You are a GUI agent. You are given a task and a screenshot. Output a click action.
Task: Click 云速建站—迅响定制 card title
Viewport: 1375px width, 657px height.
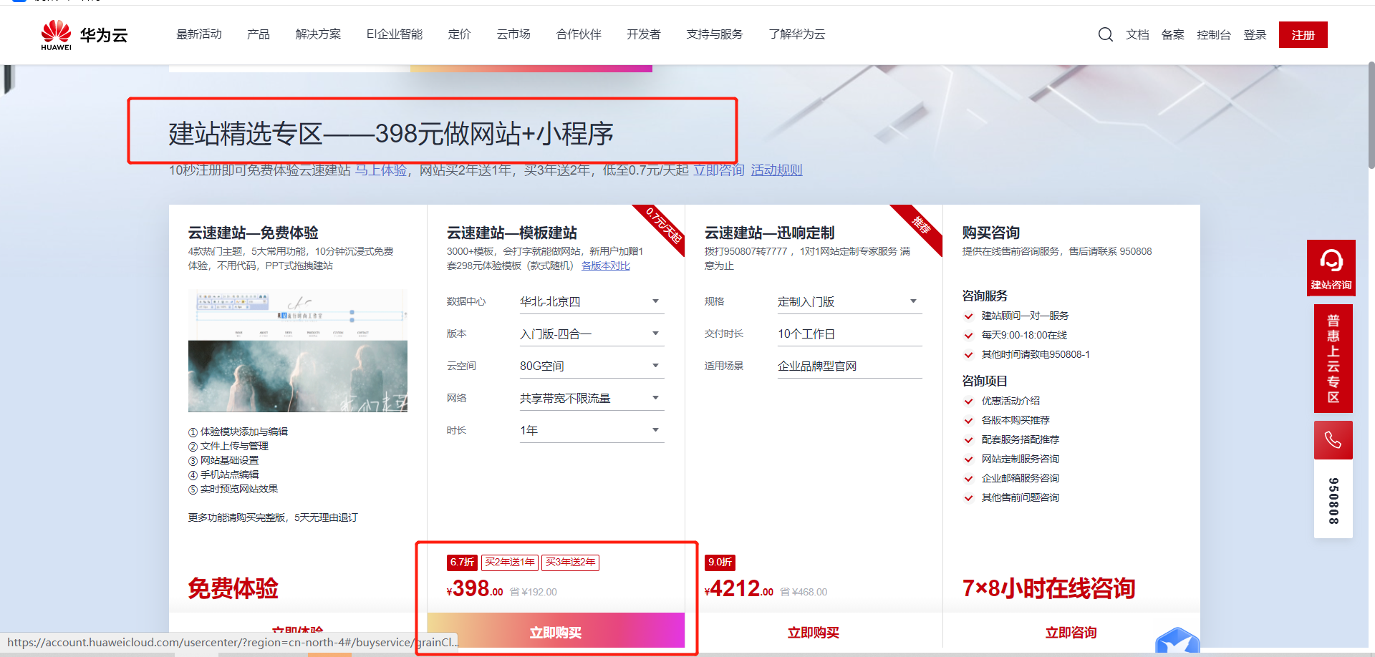(770, 233)
